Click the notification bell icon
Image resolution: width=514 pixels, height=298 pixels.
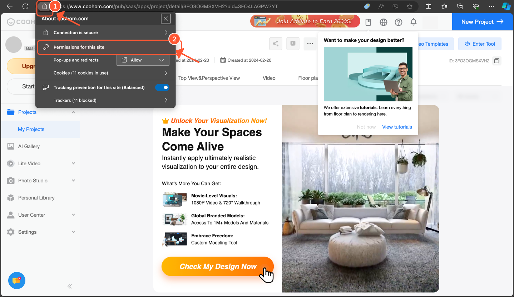coord(414,22)
